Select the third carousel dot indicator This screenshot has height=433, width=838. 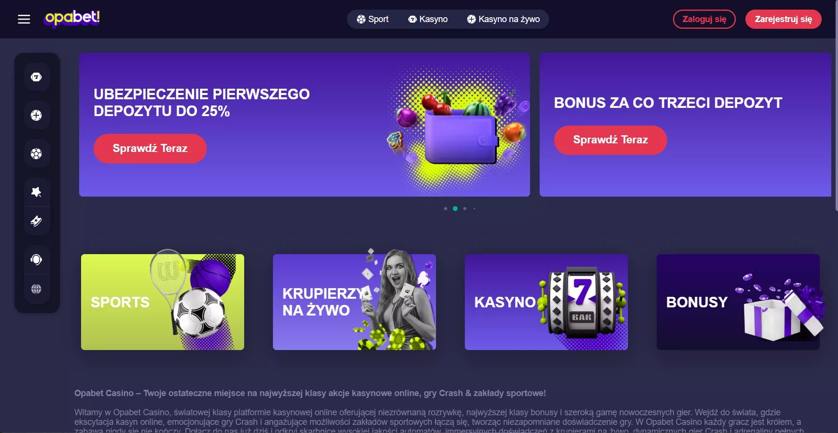pos(465,209)
